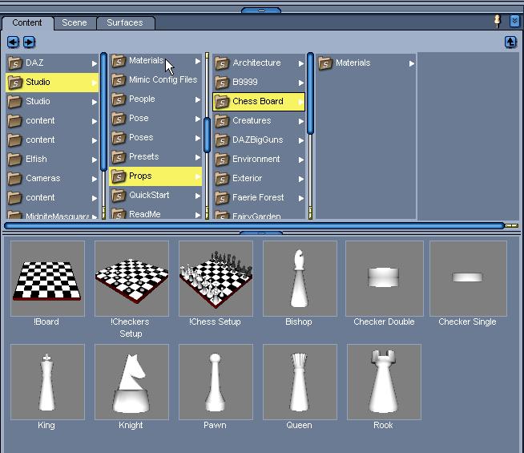This screenshot has height=453, width=524.
Task: Load the Pawn chess piece
Action: pyautogui.click(x=216, y=382)
